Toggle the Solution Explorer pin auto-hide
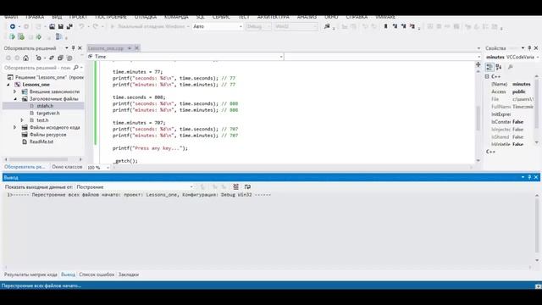542x305 pixels. pyautogui.click(x=73, y=48)
